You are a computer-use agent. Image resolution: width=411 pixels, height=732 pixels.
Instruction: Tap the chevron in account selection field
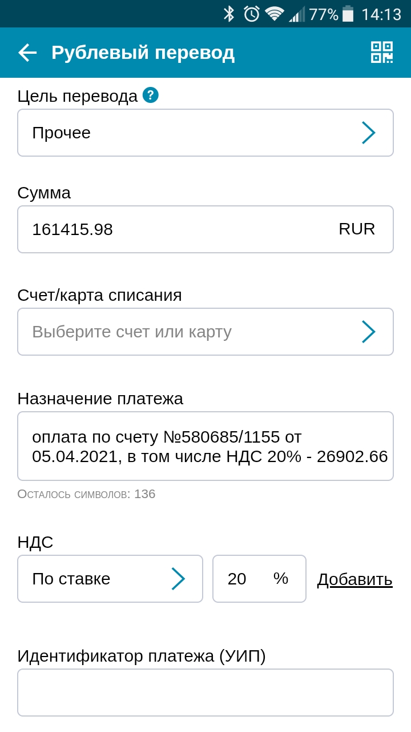click(x=369, y=332)
